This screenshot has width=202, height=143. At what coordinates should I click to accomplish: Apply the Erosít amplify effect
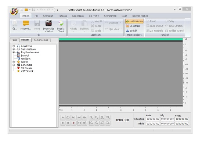(151, 21)
